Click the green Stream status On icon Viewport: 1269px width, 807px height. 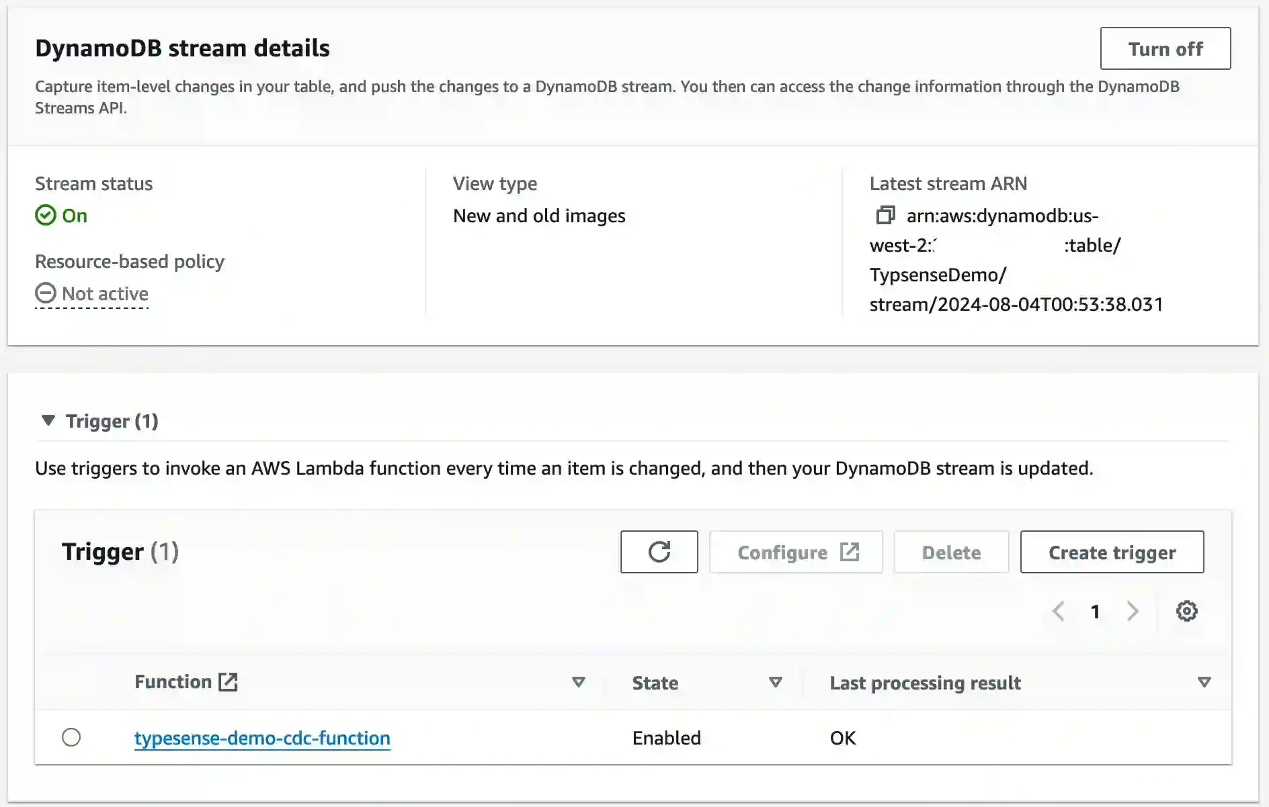tap(46, 216)
